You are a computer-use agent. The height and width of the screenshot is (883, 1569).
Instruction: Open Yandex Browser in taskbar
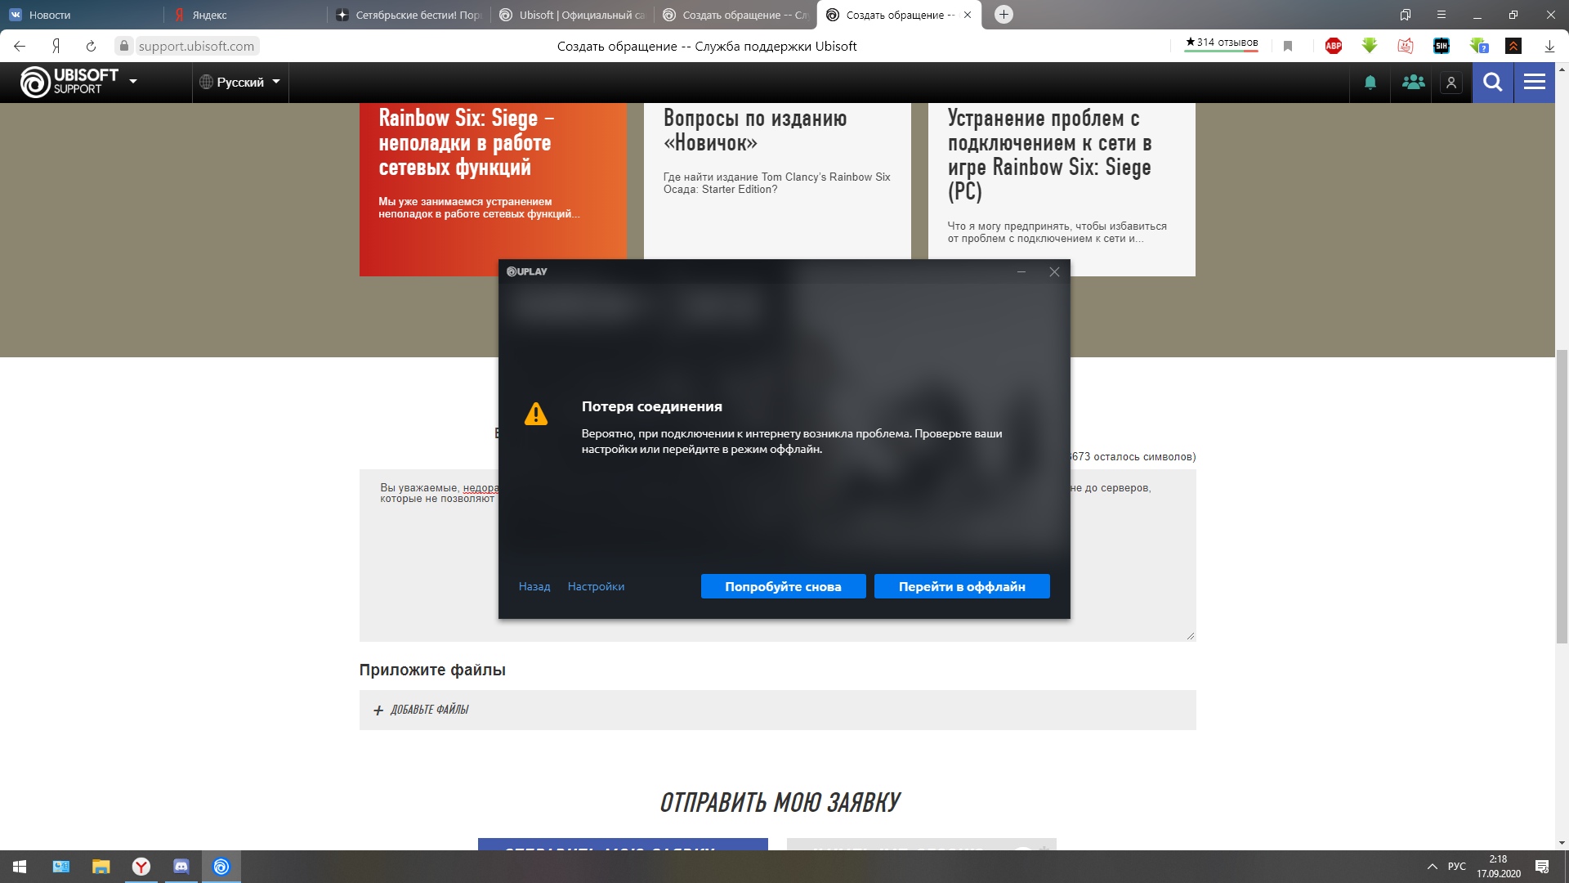pos(141,867)
